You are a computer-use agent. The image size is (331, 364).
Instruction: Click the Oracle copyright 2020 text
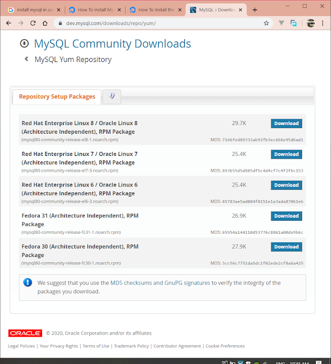[x=98, y=333]
